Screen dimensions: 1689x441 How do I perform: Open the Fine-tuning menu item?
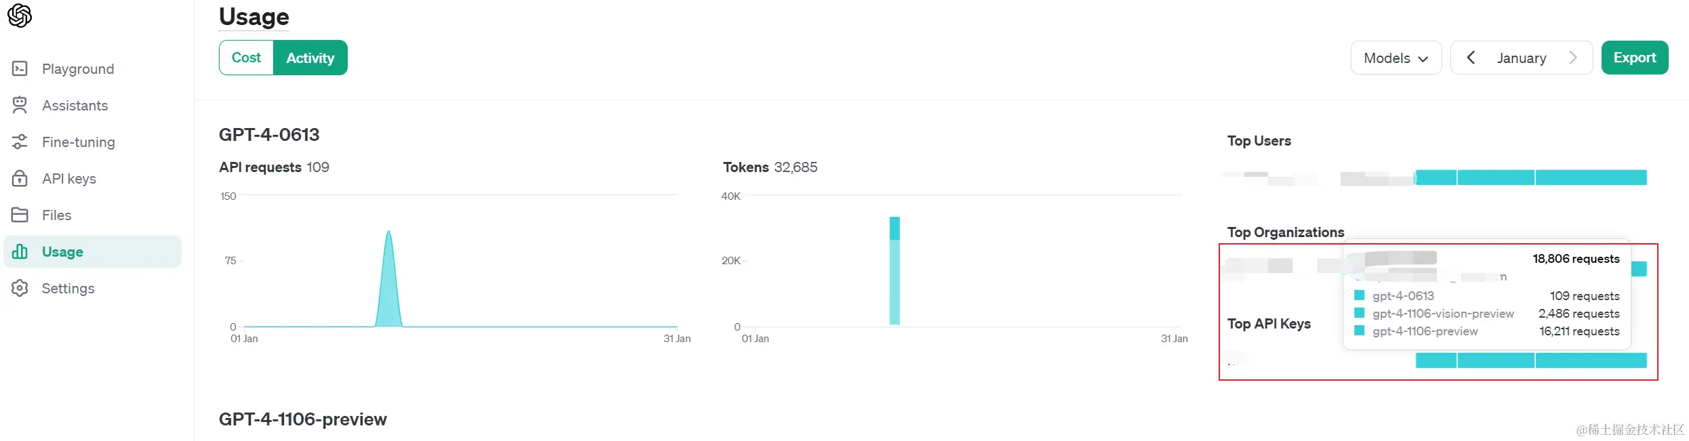point(78,142)
